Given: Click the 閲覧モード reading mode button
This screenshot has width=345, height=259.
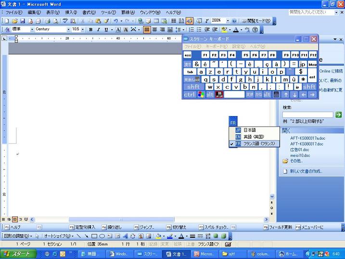Looking at the screenshot, I should click(256, 21).
